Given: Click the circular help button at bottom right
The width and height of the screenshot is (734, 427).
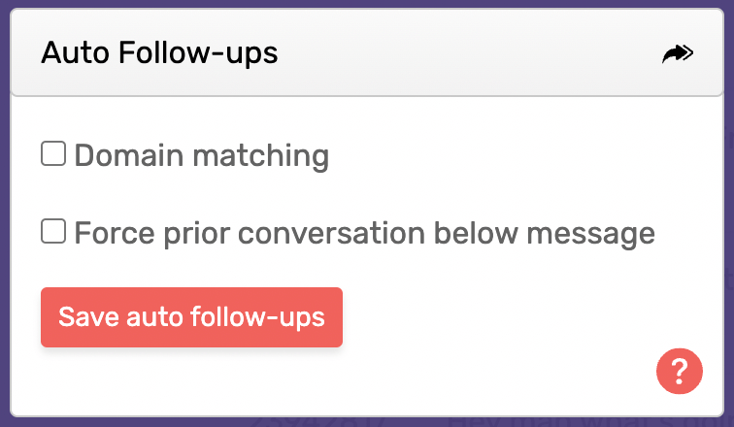Looking at the screenshot, I should coord(680,371).
